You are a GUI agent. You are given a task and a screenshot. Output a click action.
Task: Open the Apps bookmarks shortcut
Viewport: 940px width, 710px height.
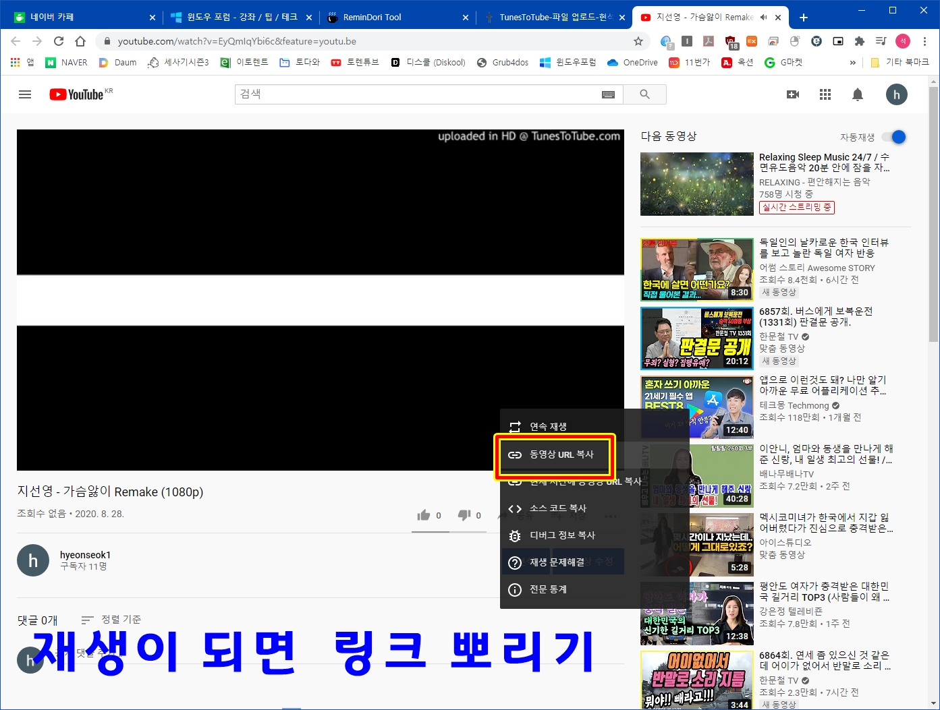pyautogui.click(x=22, y=62)
